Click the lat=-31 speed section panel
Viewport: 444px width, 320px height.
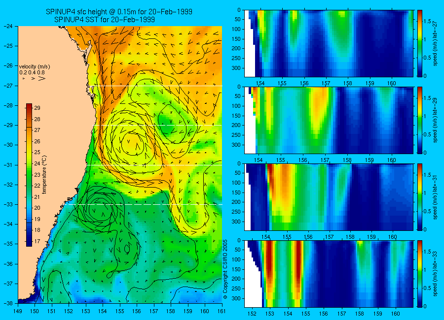pos(329,197)
